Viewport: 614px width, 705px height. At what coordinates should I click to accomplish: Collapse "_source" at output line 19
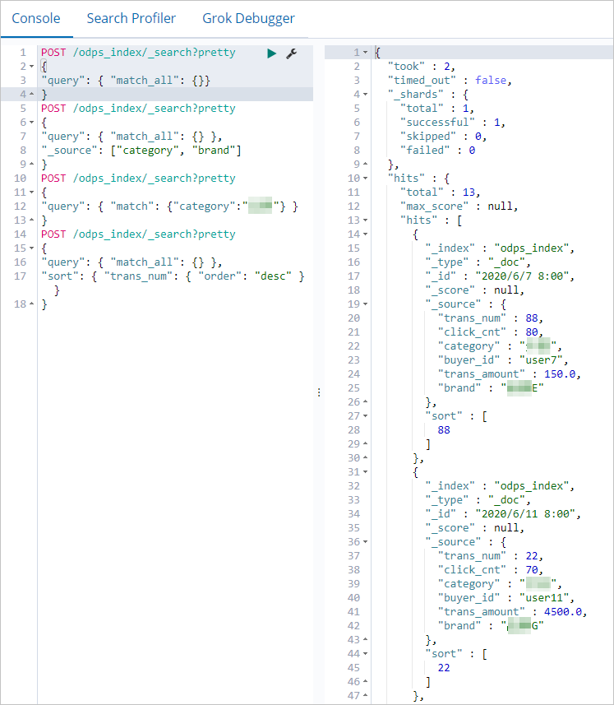tap(365, 304)
